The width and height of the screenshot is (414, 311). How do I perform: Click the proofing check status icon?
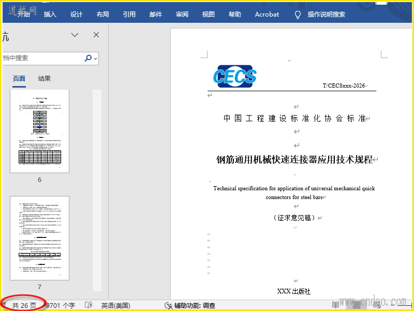pos(88,305)
